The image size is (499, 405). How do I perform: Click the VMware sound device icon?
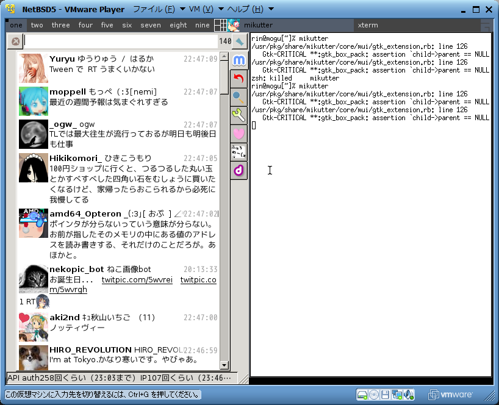point(409,395)
